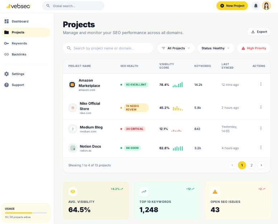The width and height of the screenshot is (278, 224).
Task: Click the New Project button
Action: [232, 6]
